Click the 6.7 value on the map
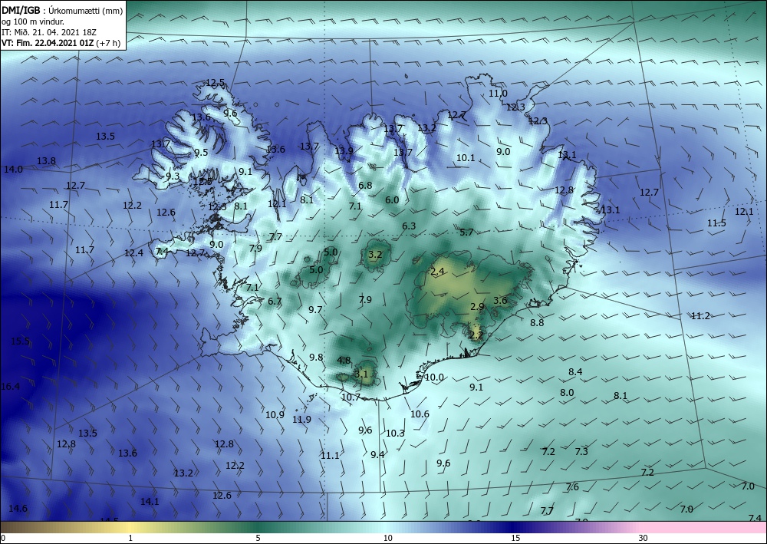The width and height of the screenshot is (767, 544). (275, 301)
